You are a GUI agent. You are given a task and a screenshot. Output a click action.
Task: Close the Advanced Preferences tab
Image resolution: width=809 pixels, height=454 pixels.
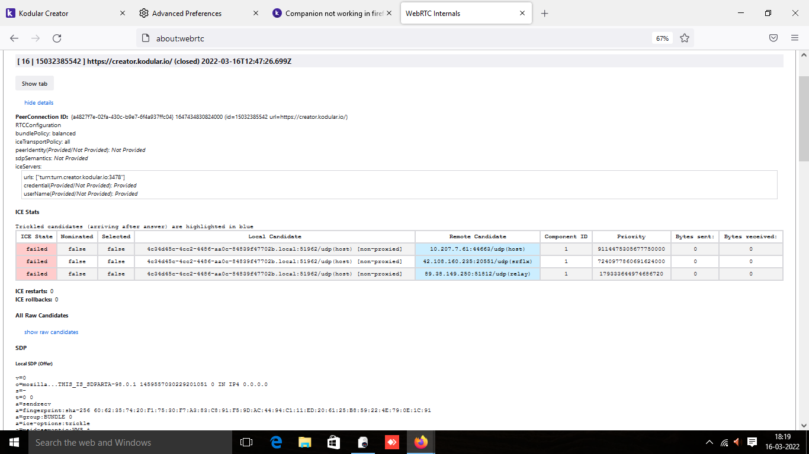pyautogui.click(x=256, y=14)
